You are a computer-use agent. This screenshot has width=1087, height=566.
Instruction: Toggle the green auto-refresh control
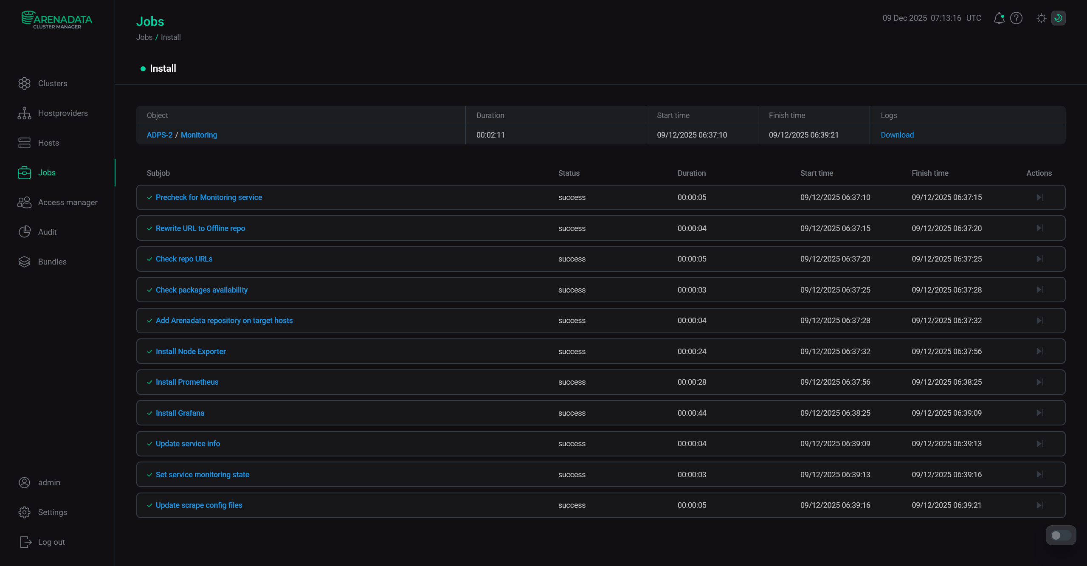pyautogui.click(x=1059, y=18)
